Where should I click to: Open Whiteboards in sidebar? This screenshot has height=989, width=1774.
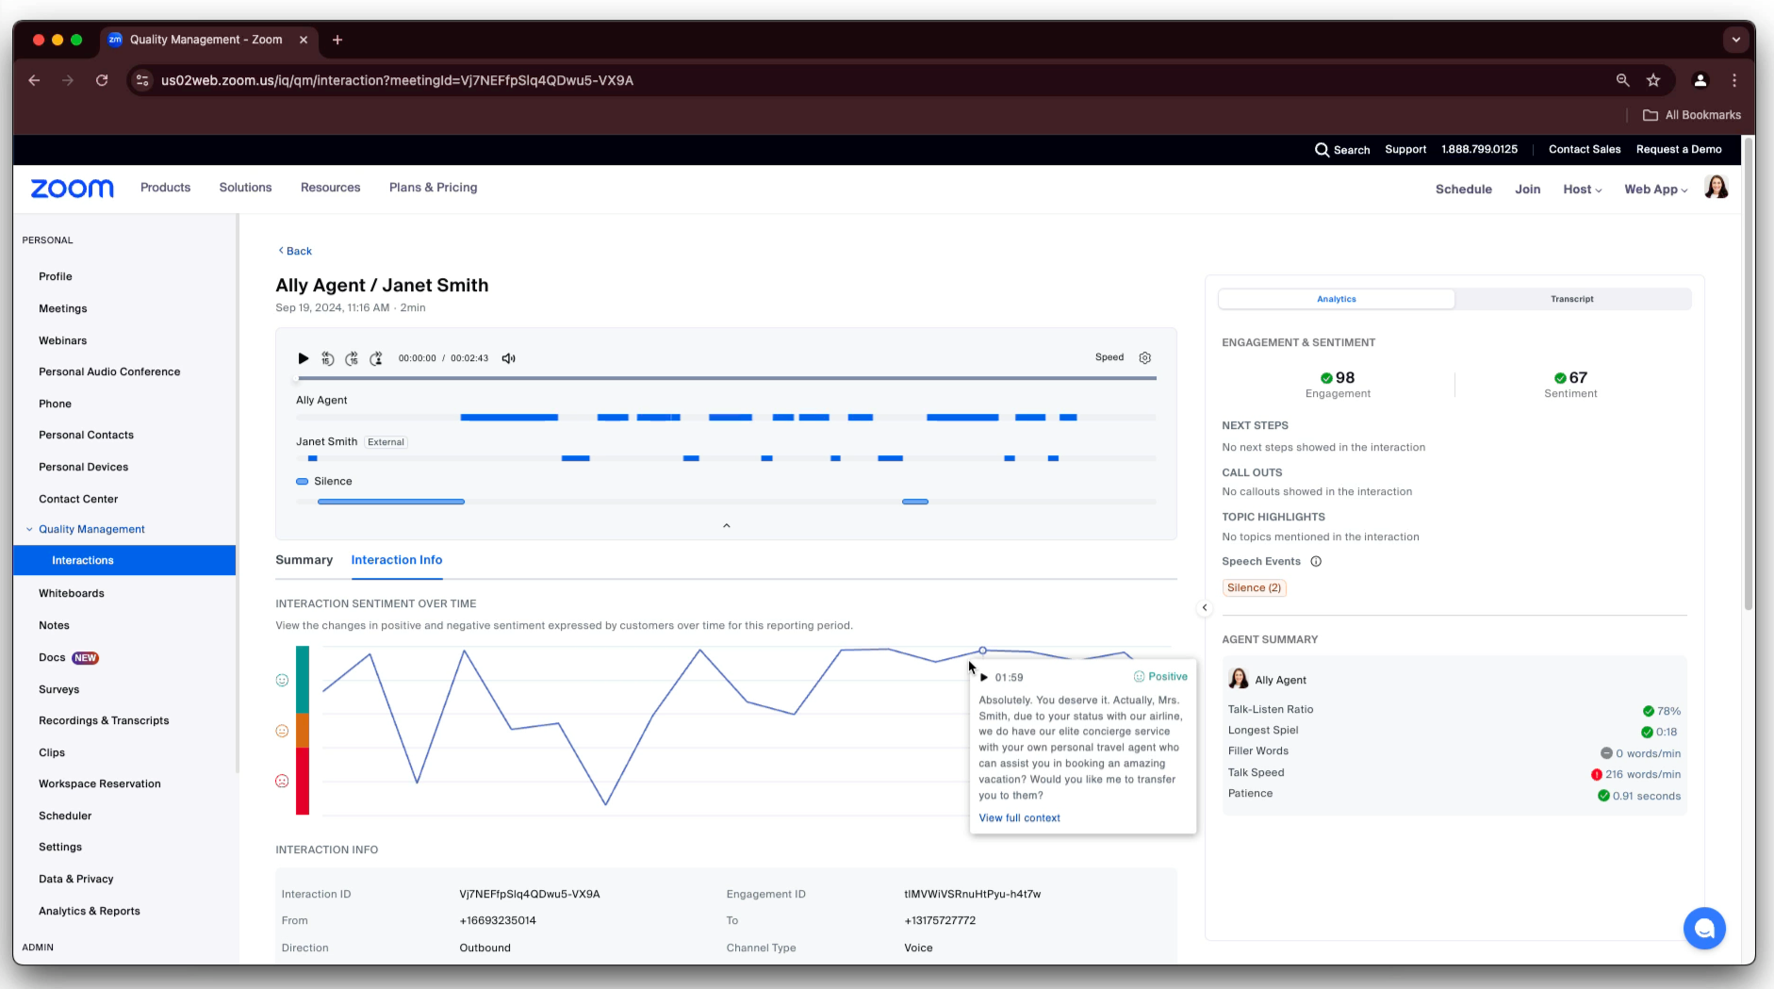click(x=72, y=594)
